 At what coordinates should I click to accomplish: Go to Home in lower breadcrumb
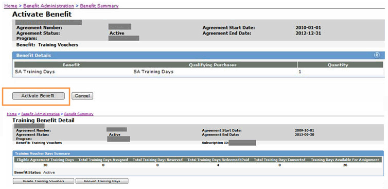[12, 114]
